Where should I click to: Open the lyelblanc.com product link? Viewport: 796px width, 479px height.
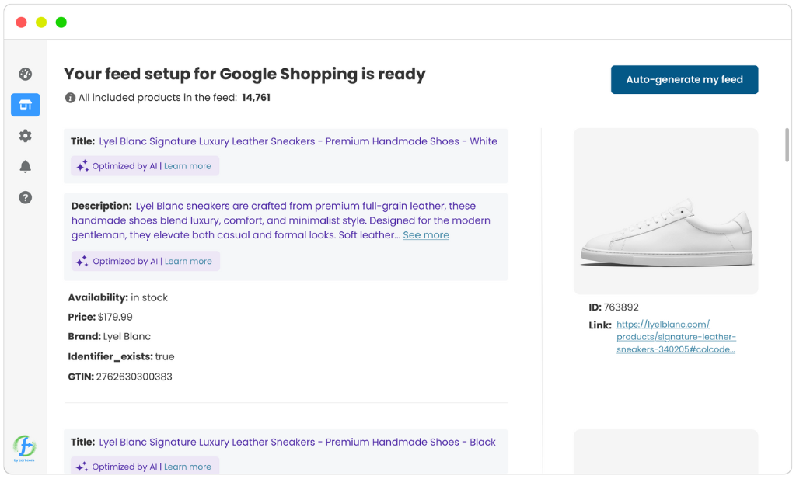click(x=676, y=337)
